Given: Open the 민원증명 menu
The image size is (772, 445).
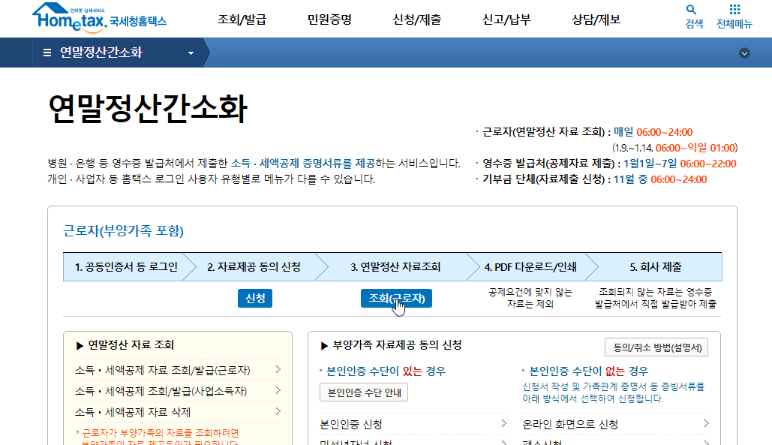Looking at the screenshot, I should 329,20.
